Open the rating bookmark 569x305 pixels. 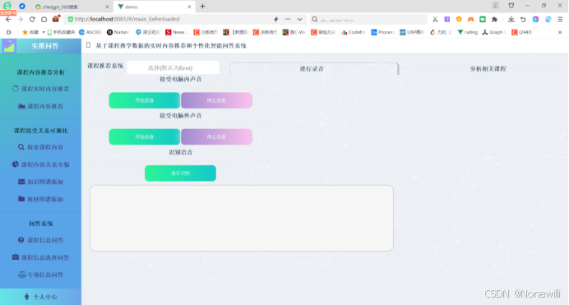(x=468, y=32)
